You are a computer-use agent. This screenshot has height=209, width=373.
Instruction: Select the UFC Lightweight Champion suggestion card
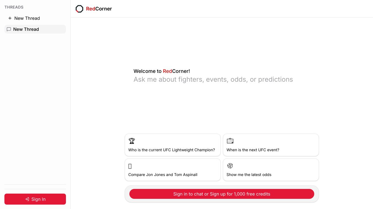click(x=173, y=145)
